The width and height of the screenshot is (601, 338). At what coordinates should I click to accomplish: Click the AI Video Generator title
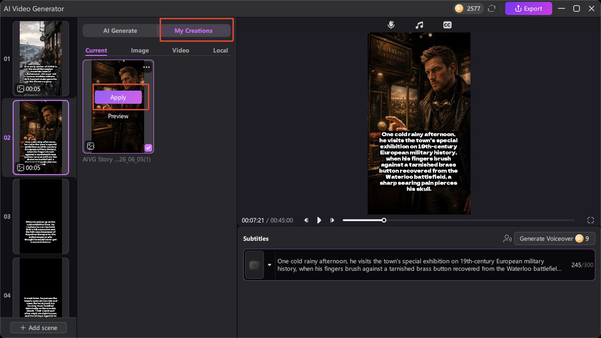pos(34,8)
